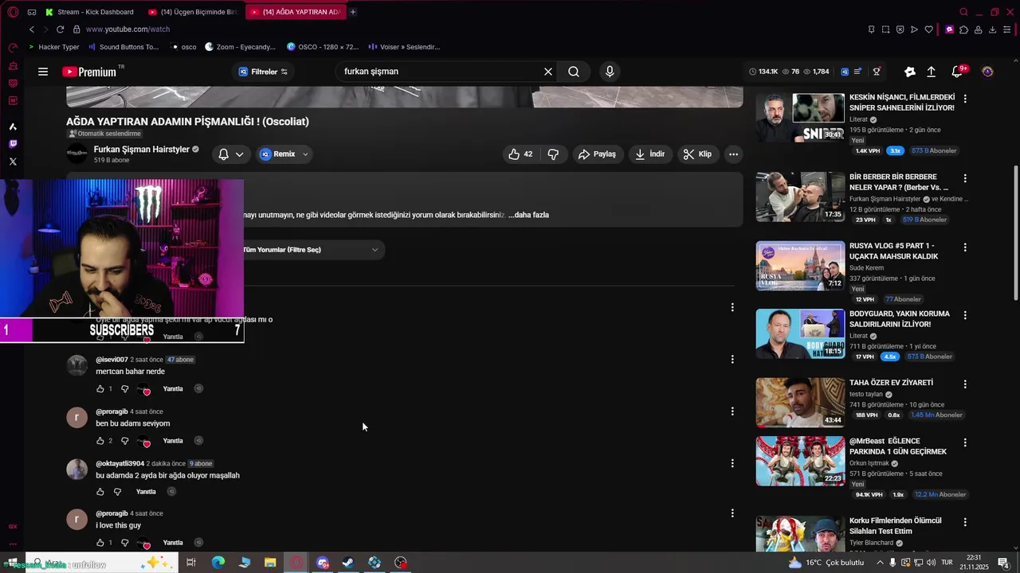Expand the Remix dropdown arrow
1020x573 pixels.
pos(304,154)
